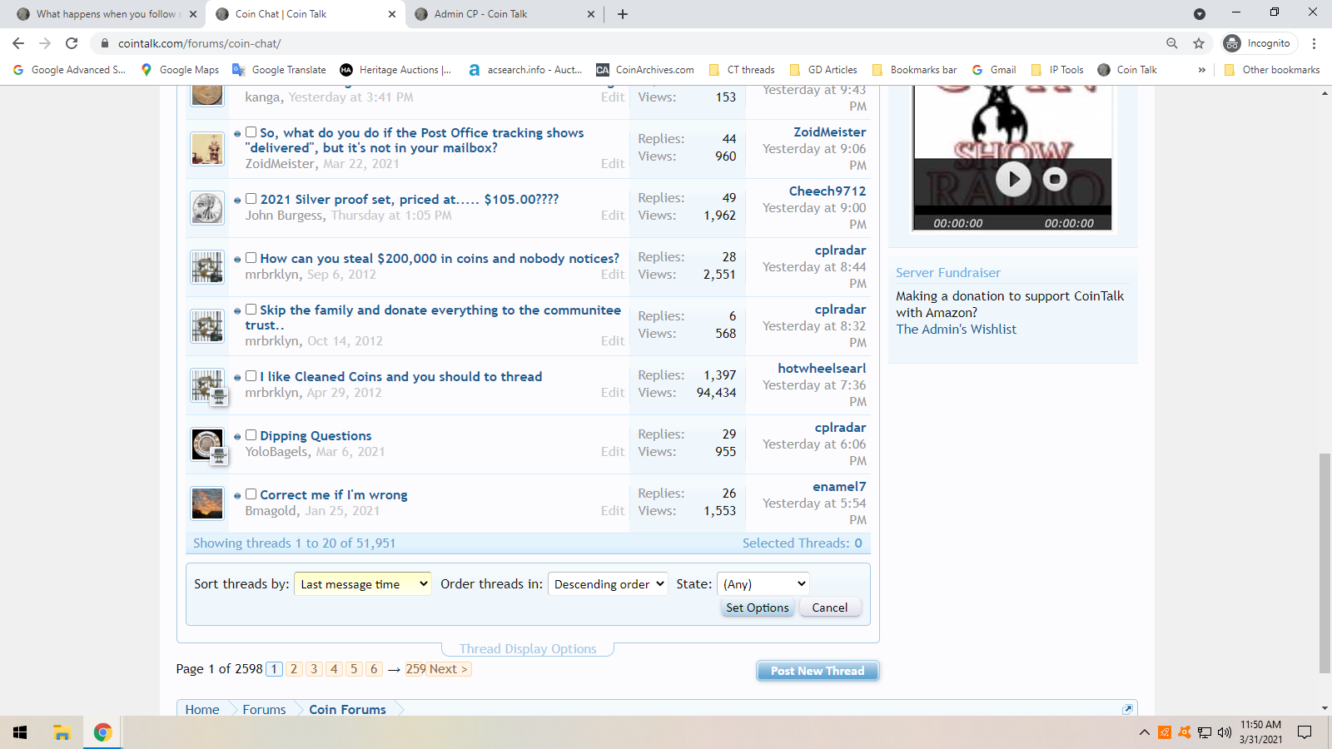This screenshot has width=1332, height=749.
Task: Show hidden system tray icons
Action: pyautogui.click(x=1145, y=732)
